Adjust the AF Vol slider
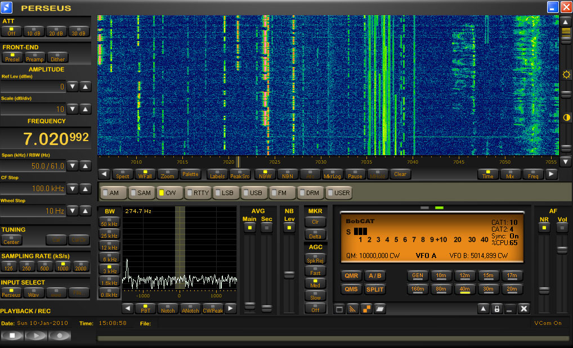The width and height of the screenshot is (573, 348). [x=562, y=250]
